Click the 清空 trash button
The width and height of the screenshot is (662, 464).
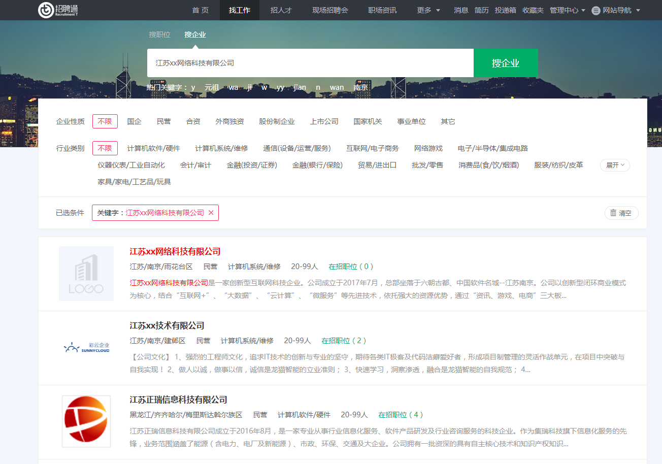tap(621, 213)
